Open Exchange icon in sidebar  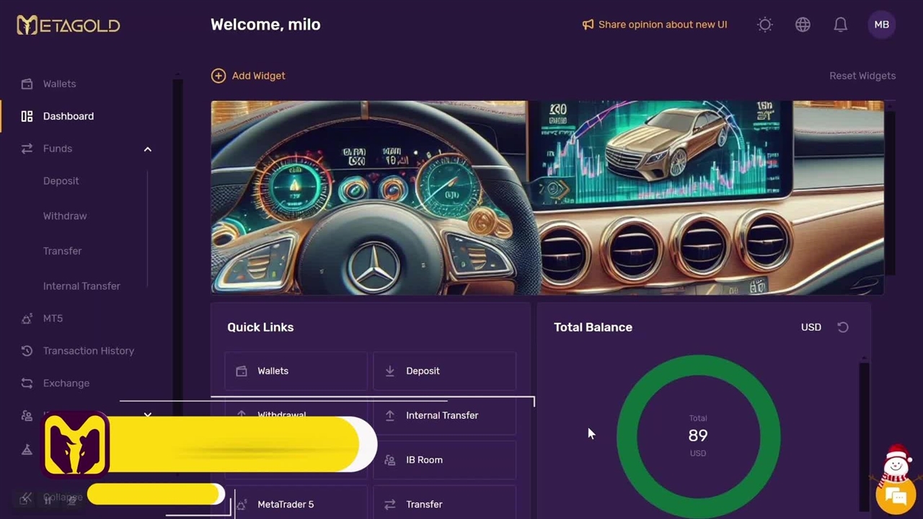point(27,383)
